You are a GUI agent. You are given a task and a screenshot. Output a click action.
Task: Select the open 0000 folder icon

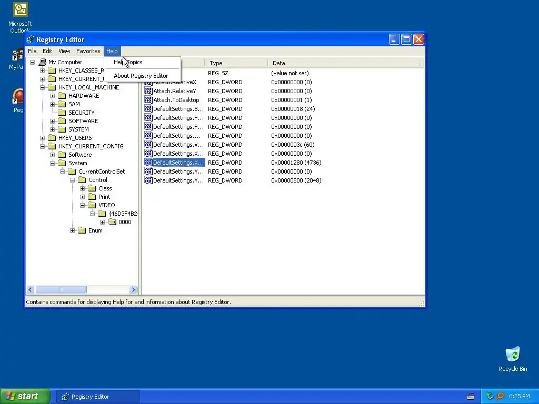112,222
